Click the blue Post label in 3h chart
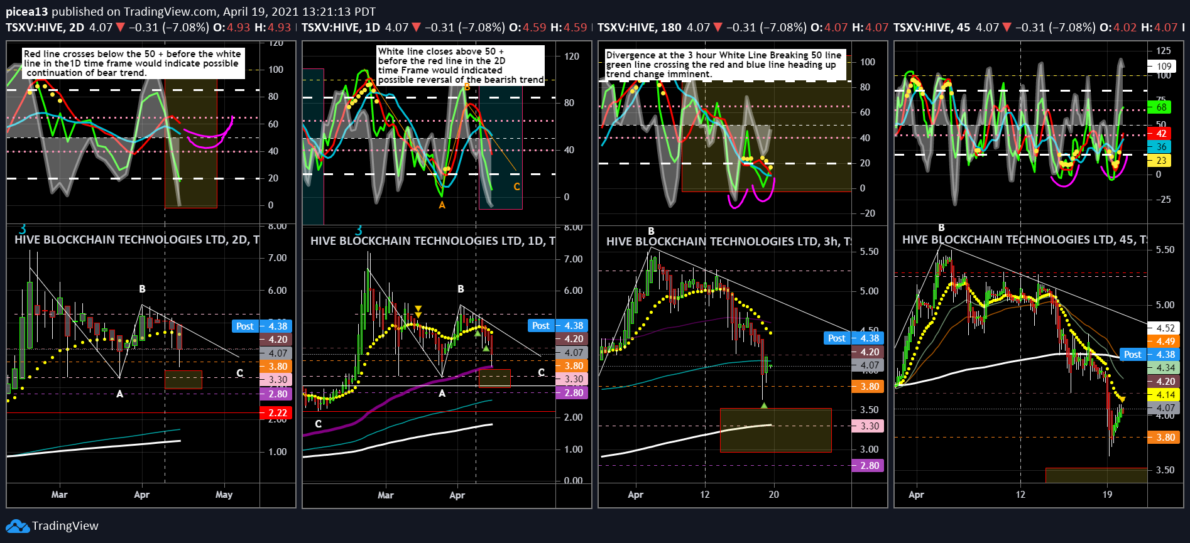This screenshot has height=543, width=1190. pos(837,338)
